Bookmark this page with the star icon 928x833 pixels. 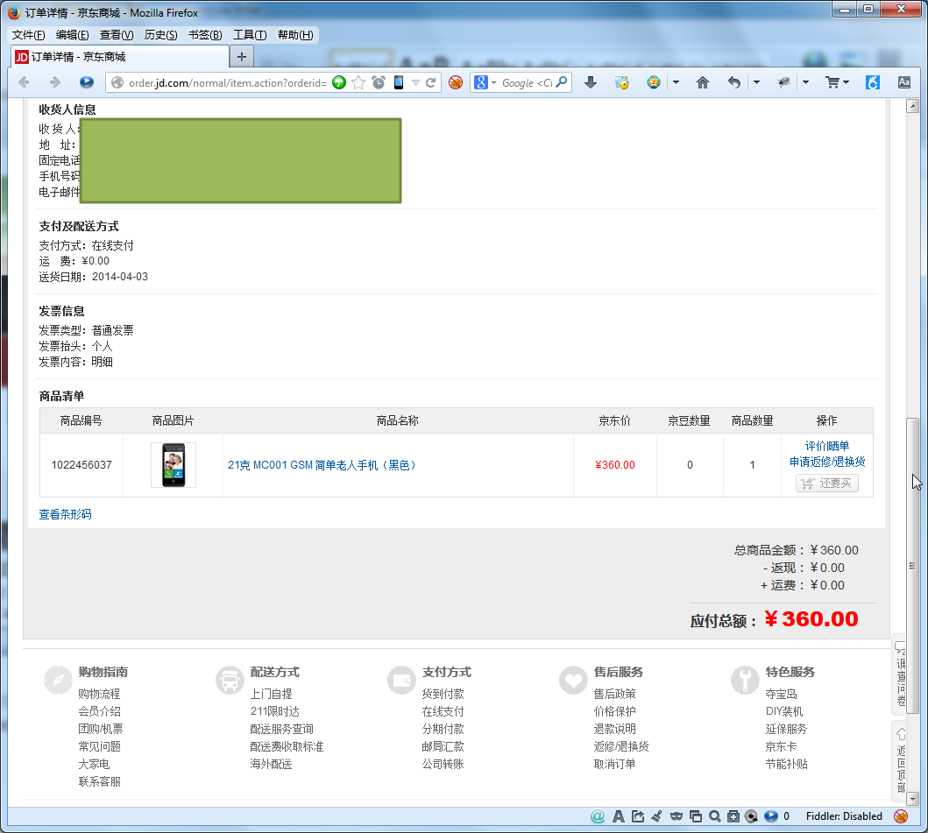358,82
